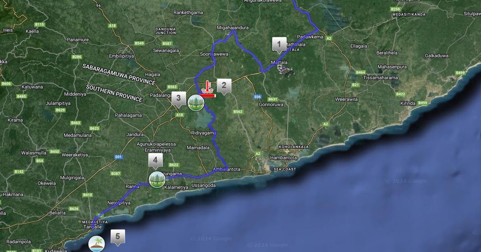This screenshot has height=252, width=481.
Task: Click the E01 expressway road badge
Action: (118, 157)
